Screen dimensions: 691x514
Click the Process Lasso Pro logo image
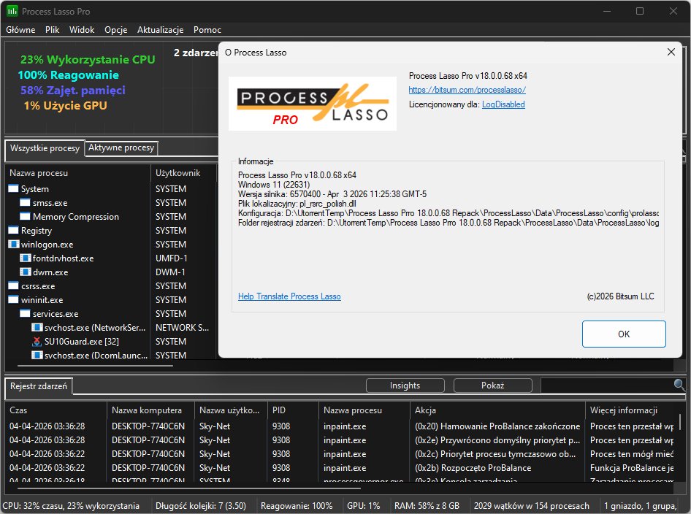click(313, 104)
